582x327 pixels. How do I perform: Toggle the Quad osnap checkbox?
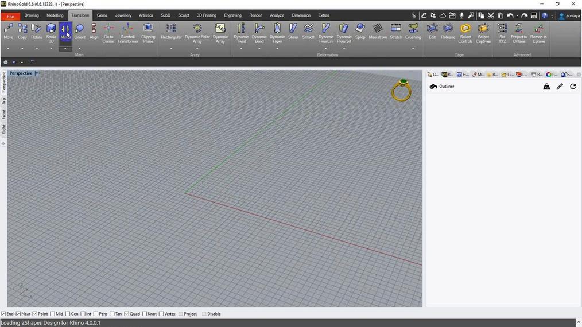127,314
